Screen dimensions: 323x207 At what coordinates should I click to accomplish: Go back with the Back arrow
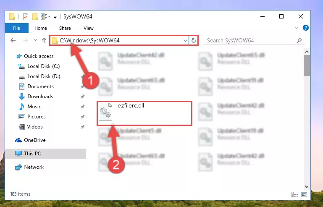(x=13, y=40)
